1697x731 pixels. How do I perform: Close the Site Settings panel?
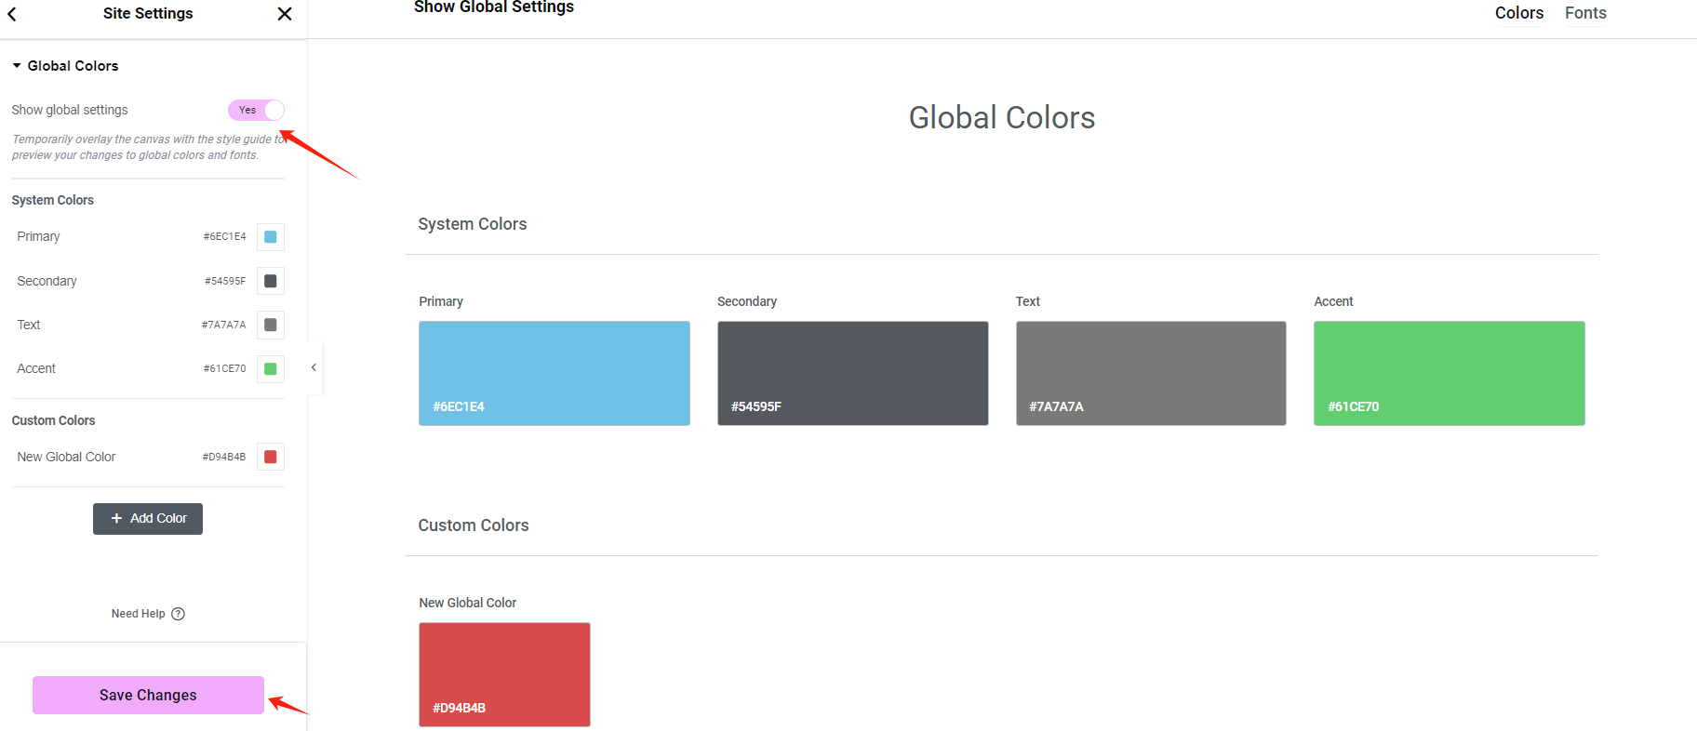pyautogui.click(x=285, y=14)
